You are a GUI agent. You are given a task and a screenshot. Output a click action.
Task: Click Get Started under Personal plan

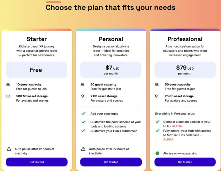pyautogui.click(x=111, y=162)
